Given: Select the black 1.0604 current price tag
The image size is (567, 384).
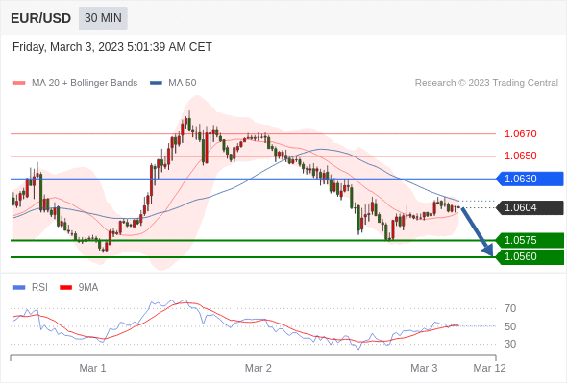Looking at the screenshot, I should (x=530, y=207).
